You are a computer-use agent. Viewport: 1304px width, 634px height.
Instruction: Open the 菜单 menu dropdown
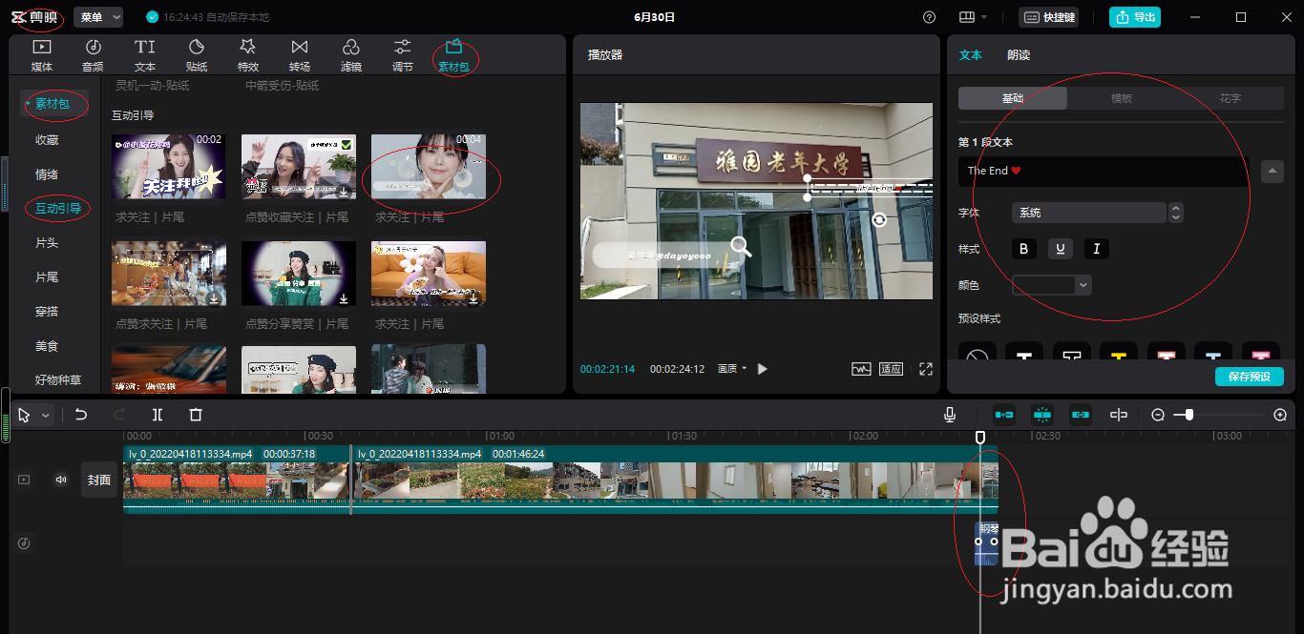point(98,17)
